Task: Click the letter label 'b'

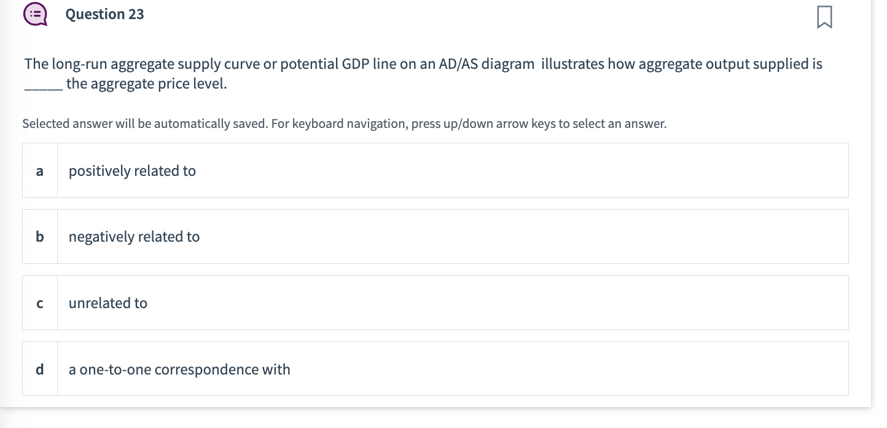Action: coord(39,236)
